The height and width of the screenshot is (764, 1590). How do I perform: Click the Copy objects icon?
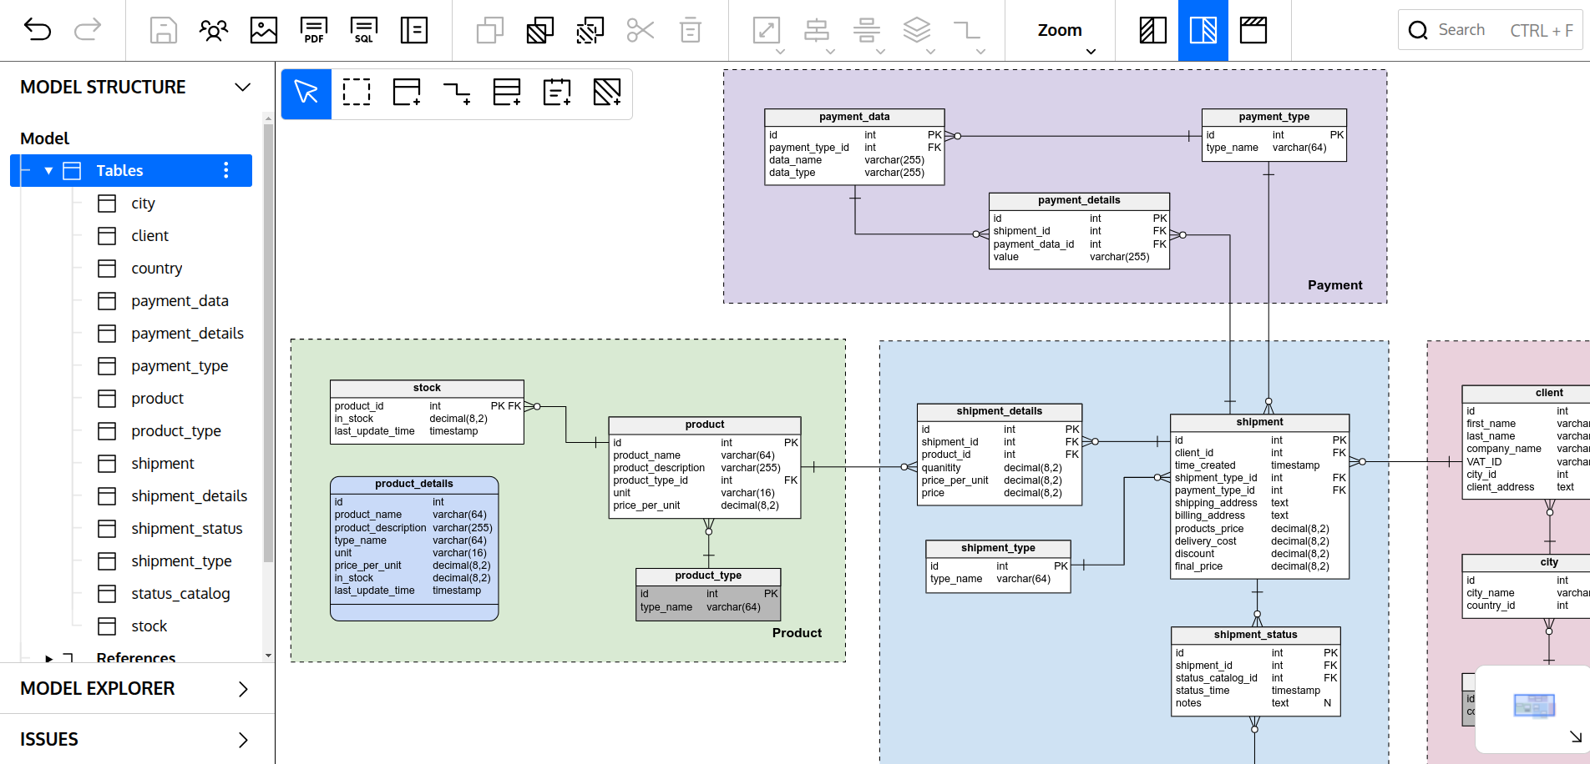click(490, 30)
